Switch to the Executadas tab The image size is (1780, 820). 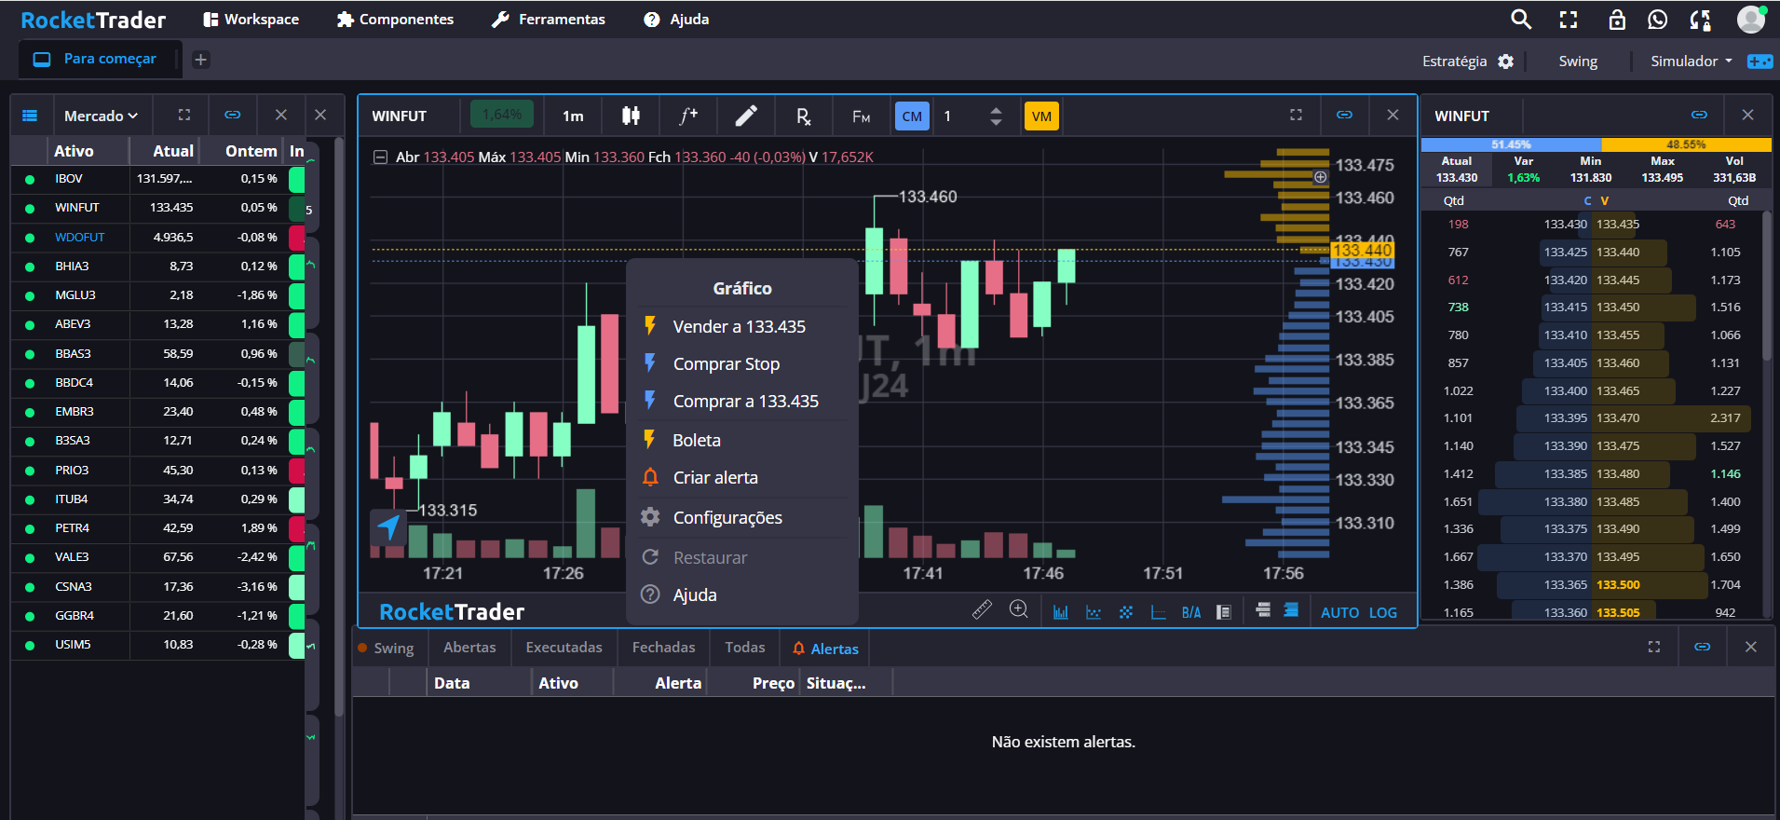(564, 647)
